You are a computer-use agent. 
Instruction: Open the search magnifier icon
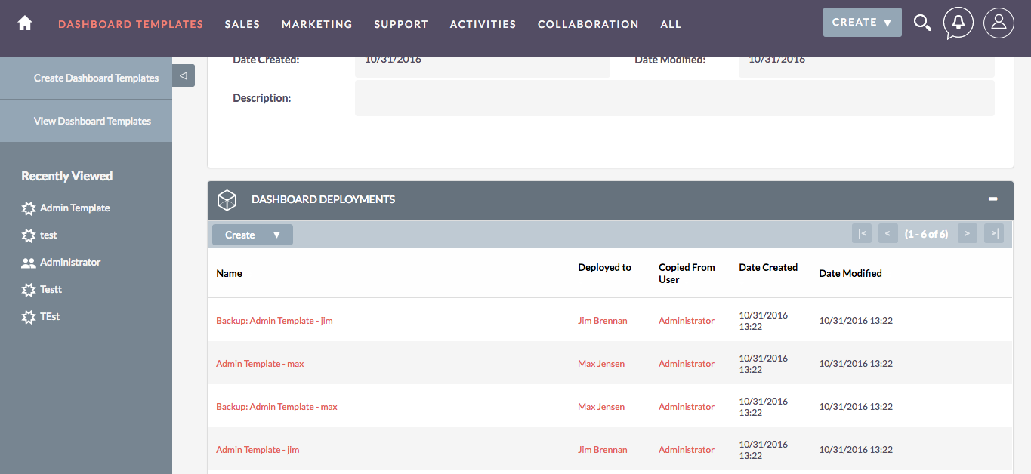coord(922,23)
